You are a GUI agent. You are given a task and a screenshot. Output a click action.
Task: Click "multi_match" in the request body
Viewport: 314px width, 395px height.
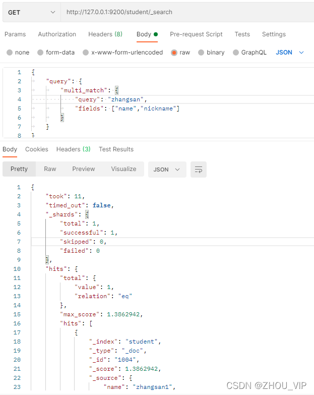84,90
